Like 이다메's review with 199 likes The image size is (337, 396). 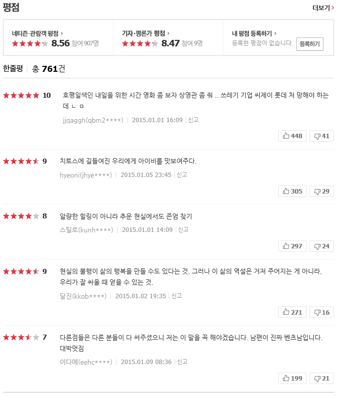coord(292,378)
